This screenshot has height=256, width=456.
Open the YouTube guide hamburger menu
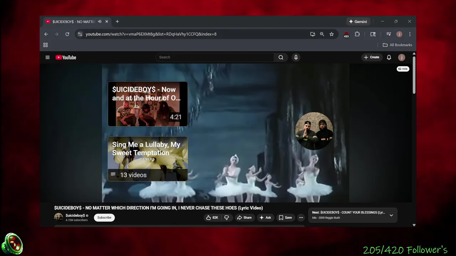[x=47, y=57]
